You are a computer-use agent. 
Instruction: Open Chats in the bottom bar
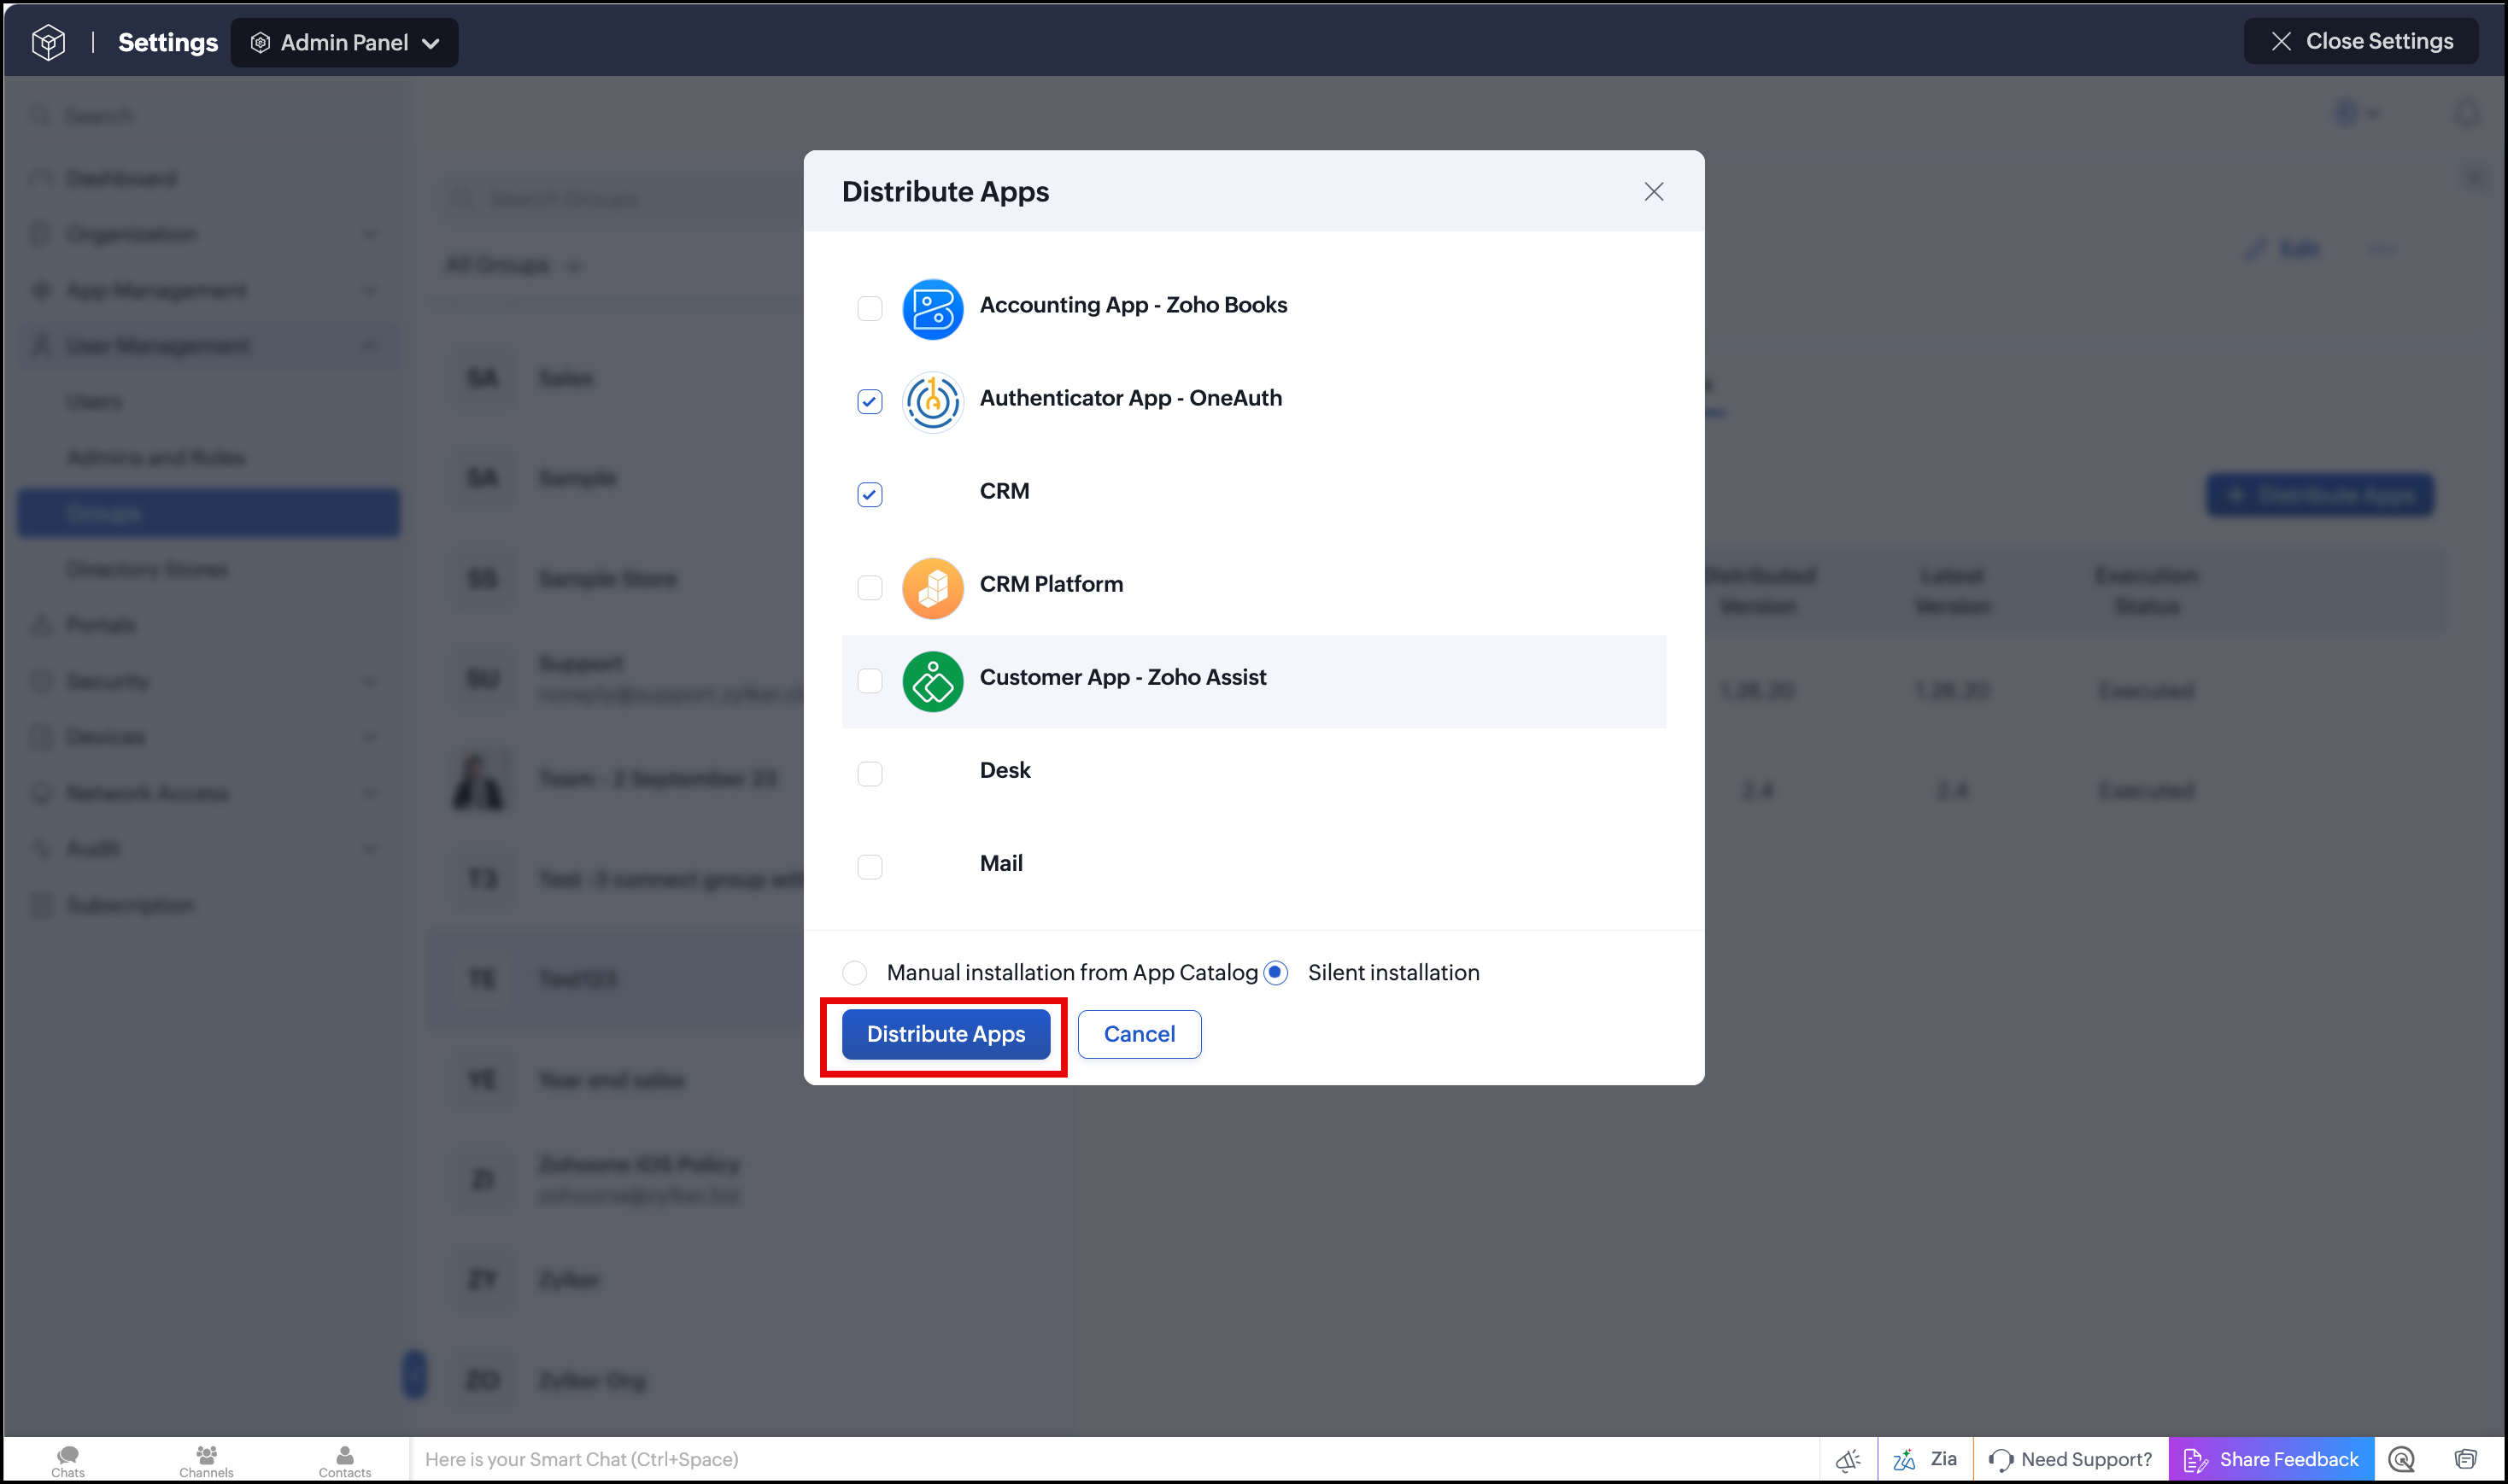pos(68,1460)
